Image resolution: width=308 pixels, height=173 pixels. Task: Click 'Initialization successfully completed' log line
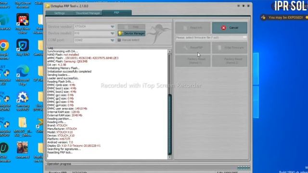69,72
